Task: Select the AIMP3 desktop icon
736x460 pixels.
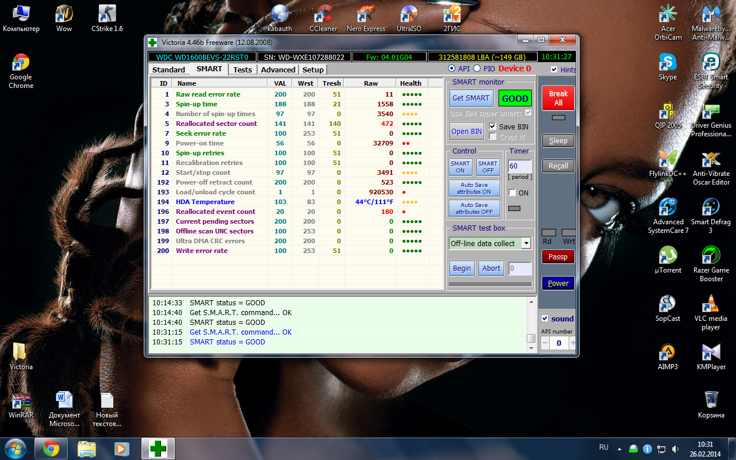Action: tap(668, 356)
